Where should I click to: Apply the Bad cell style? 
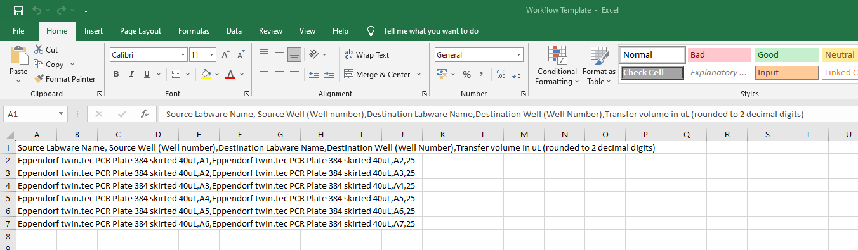point(720,55)
